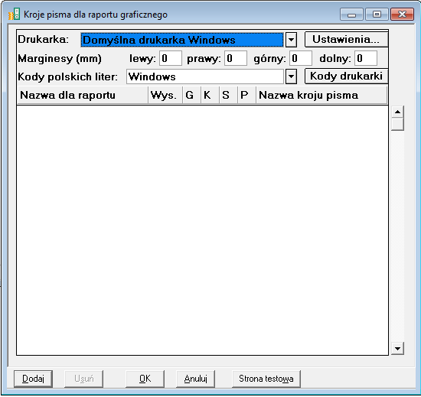Focus the prawy margin field

point(236,58)
